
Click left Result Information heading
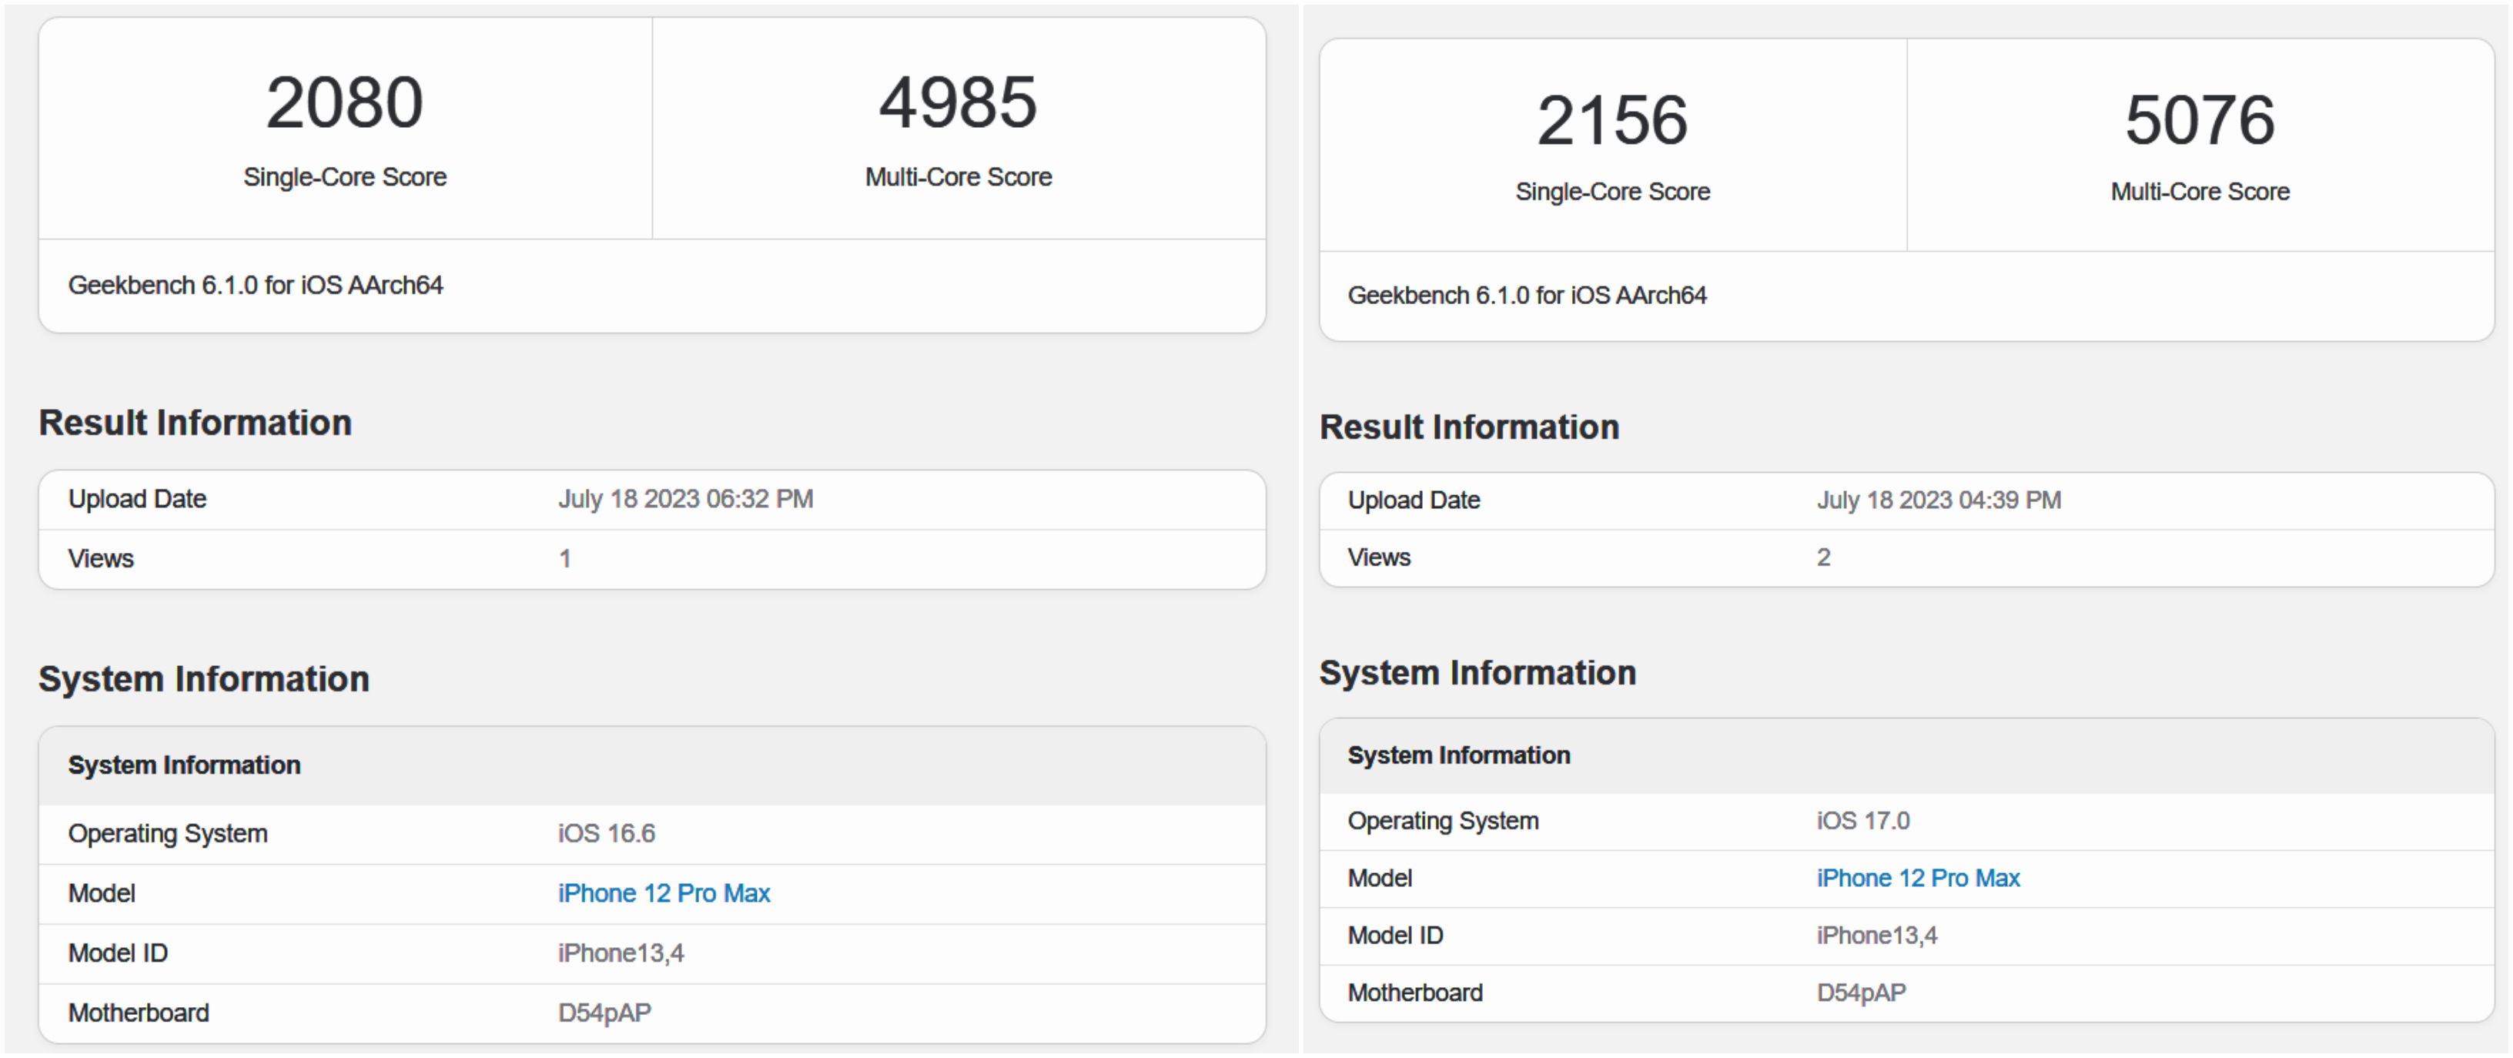coord(195,423)
